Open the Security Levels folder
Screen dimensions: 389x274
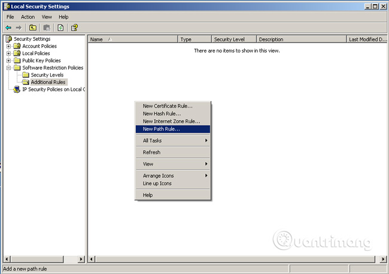click(x=48, y=75)
